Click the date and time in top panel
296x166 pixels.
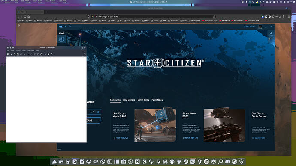coord(151,2)
